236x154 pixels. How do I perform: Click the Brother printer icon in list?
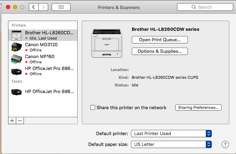17,35
